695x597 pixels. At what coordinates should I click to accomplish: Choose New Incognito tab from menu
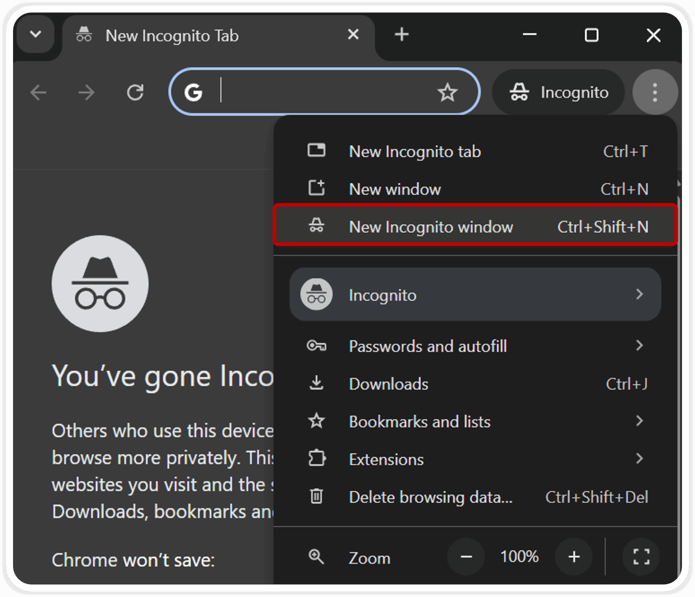(x=475, y=151)
